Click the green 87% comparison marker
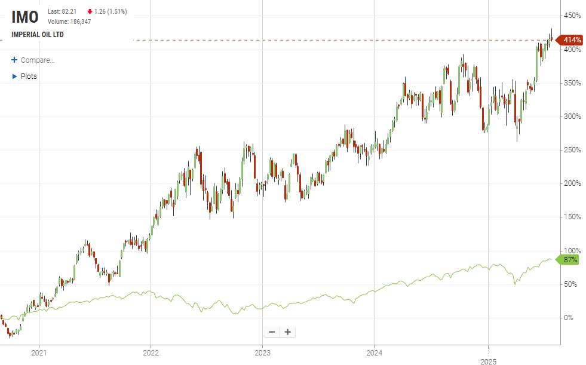Image resolution: width=586 pixels, height=365 pixels. (567, 260)
